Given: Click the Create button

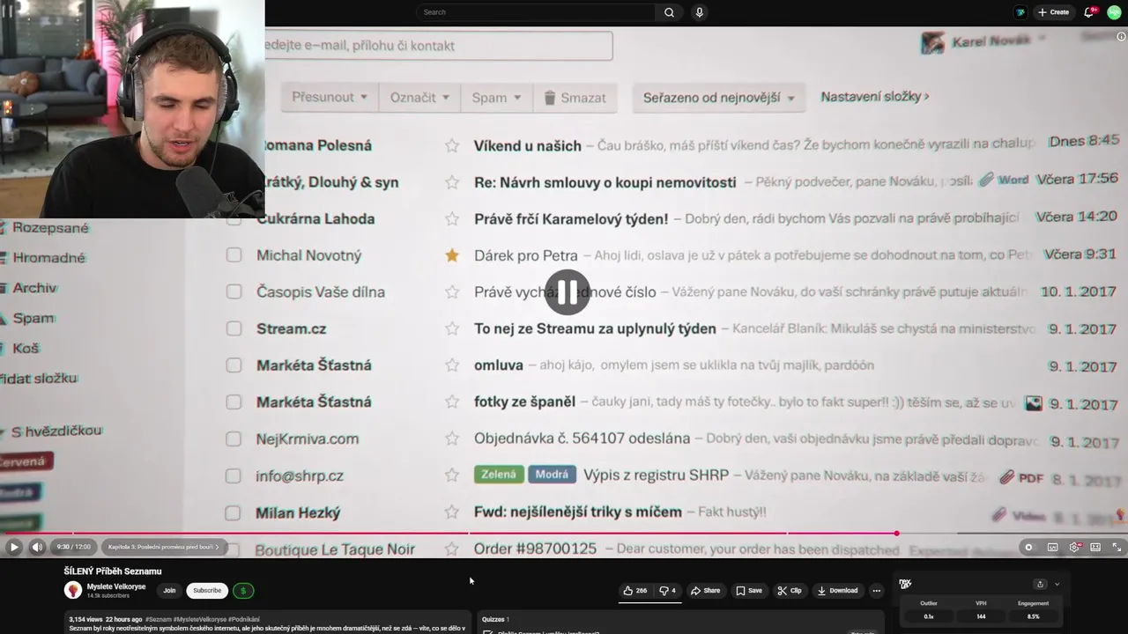Looking at the screenshot, I should [x=1053, y=12].
